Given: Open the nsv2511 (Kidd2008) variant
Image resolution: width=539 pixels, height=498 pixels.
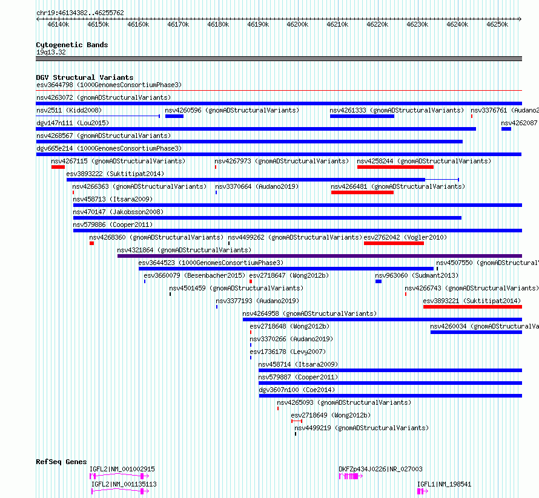Looking at the screenshot, I should (69, 110).
